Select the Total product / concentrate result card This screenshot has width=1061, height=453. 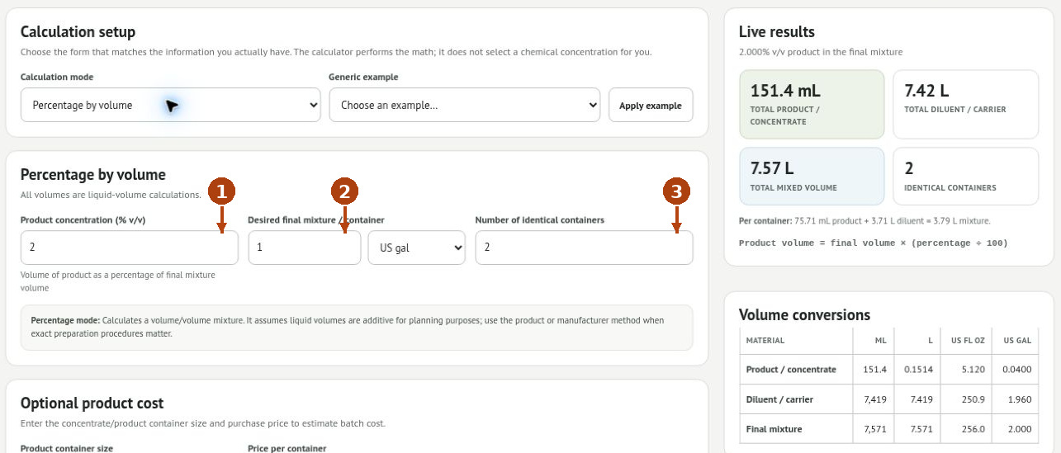(812, 104)
